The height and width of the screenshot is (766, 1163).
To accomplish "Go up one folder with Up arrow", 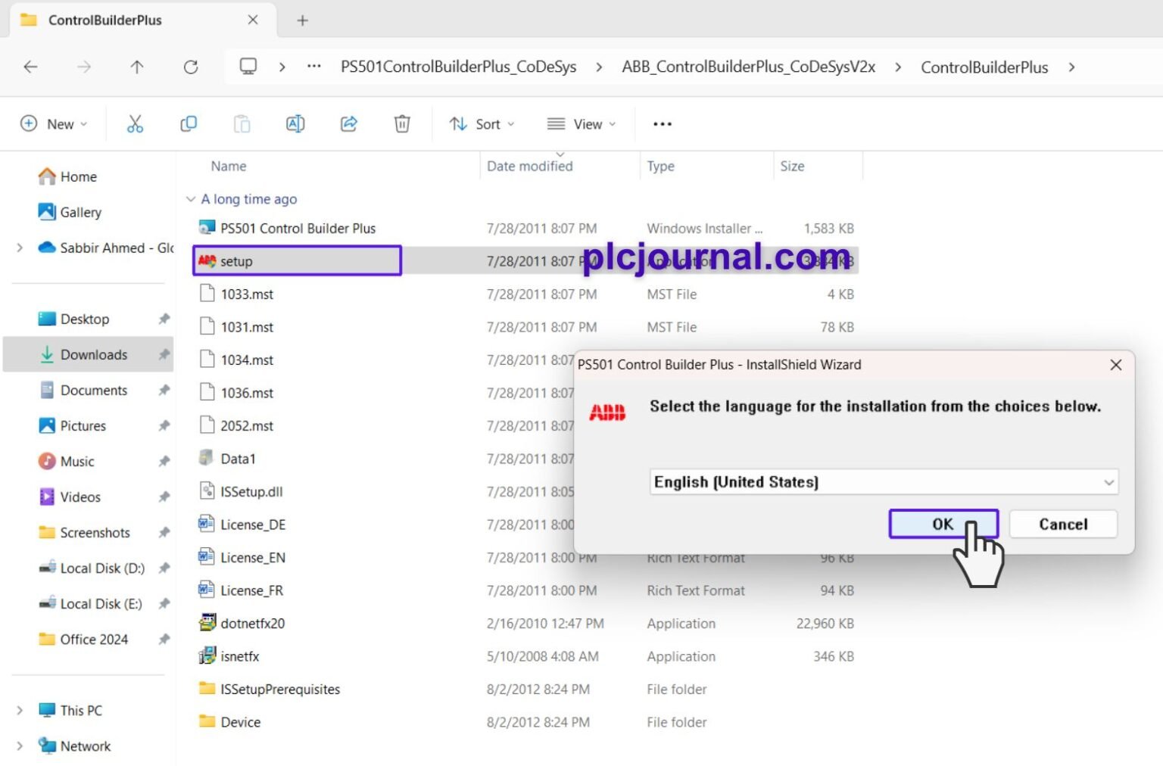I will tap(137, 67).
